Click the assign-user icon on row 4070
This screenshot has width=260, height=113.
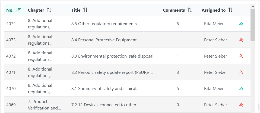[x=241, y=89]
